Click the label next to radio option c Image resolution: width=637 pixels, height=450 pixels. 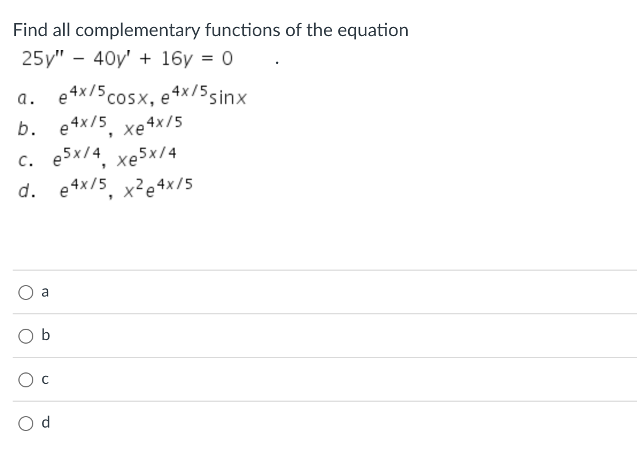click(45, 379)
